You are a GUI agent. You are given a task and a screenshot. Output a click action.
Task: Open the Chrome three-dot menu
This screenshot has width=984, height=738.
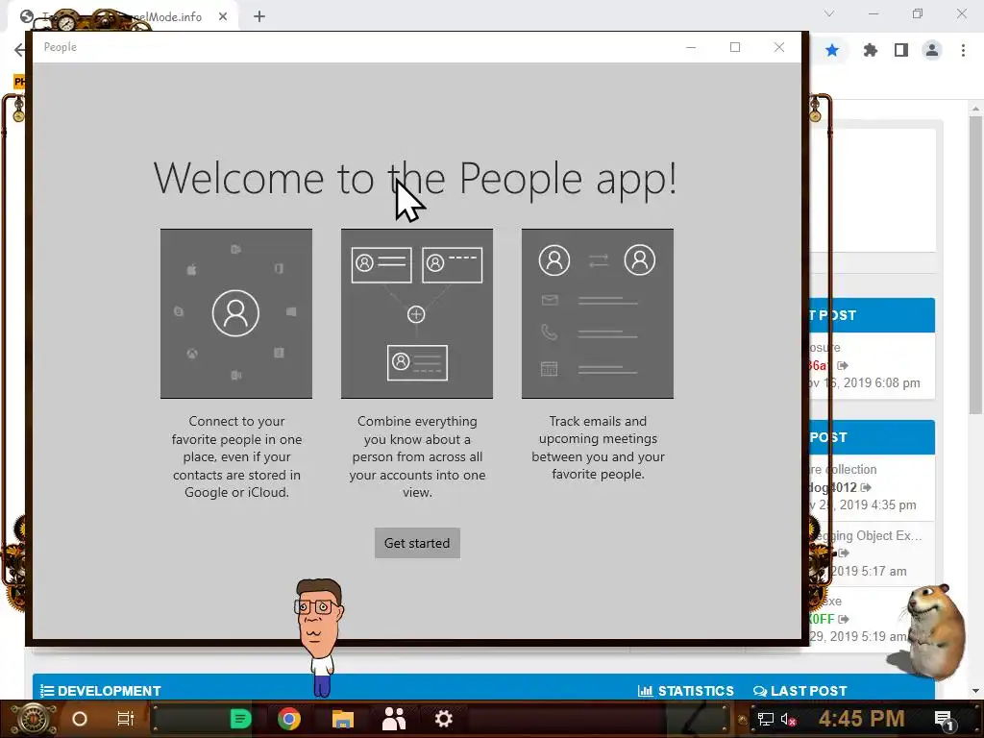(963, 50)
